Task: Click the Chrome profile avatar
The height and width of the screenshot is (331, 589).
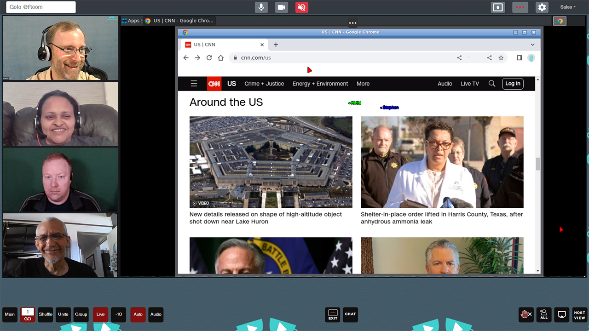Action: click(531, 58)
